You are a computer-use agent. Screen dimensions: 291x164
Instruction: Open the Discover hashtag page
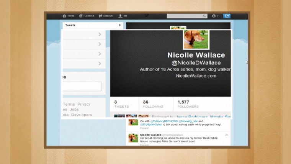[x=106, y=16]
